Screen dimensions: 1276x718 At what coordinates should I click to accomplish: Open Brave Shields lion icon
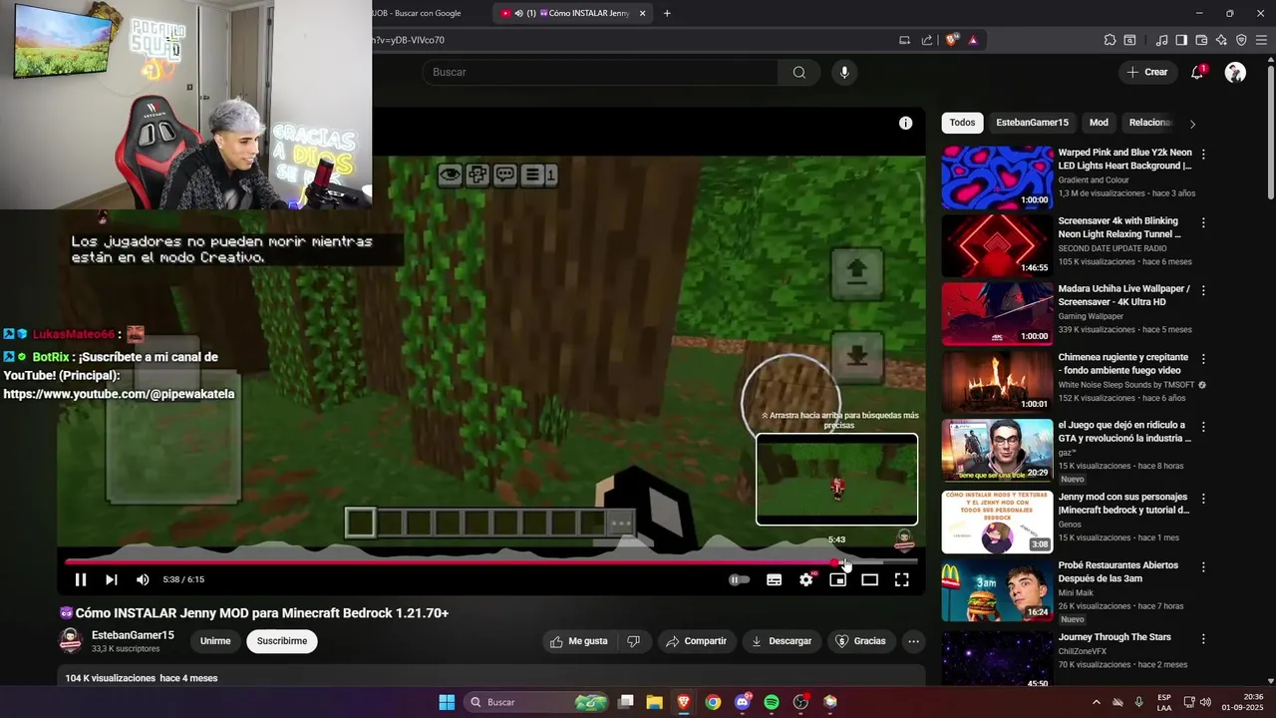click(952, 40)
